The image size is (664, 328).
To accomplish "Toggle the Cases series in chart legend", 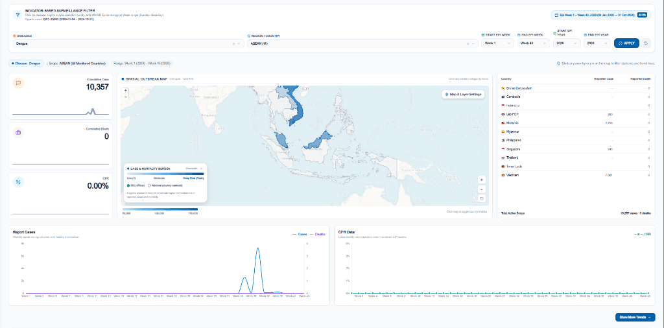I will 300,234.
